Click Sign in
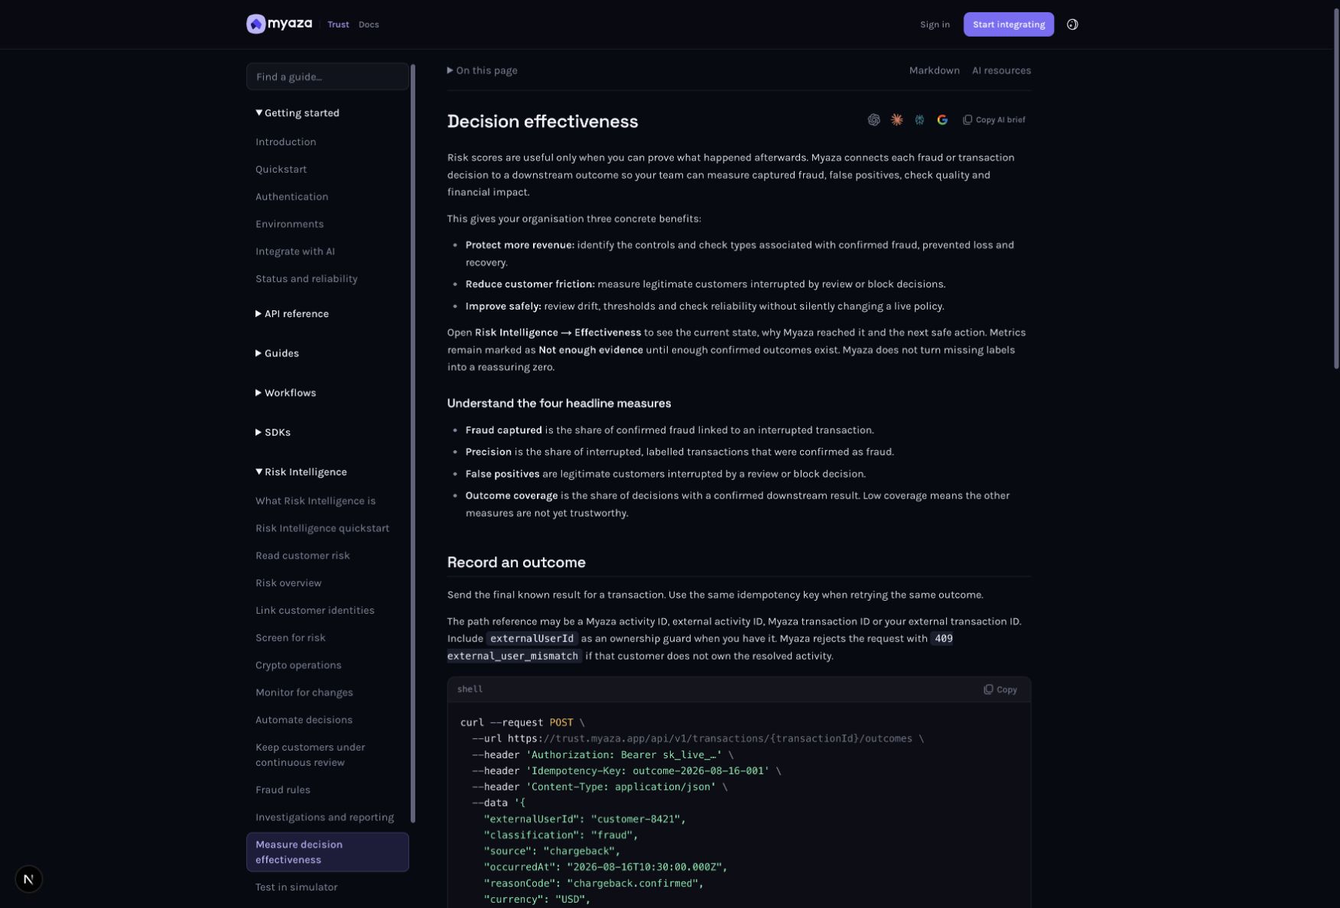The height and width of the screenshot is (908, 1340). coord(935,24)
